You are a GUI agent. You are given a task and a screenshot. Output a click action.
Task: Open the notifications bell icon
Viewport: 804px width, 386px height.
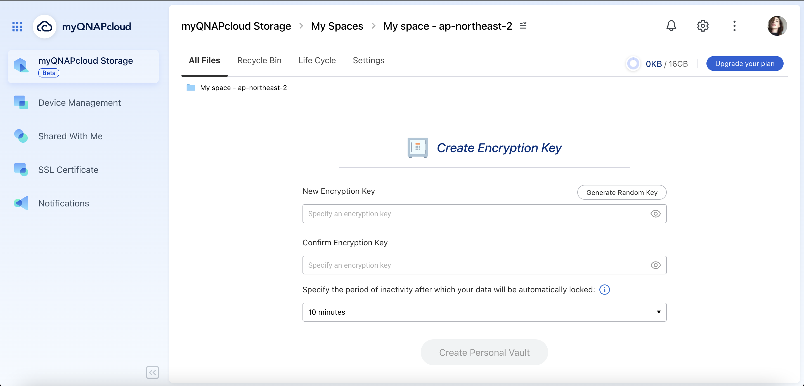(x=671, y=26)
